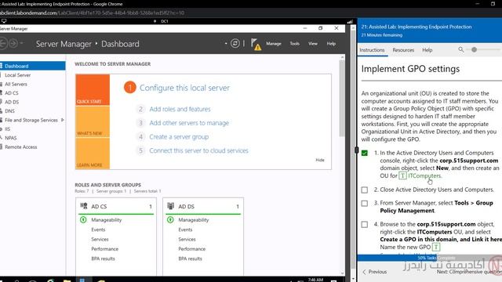This screenshot has width=502, height=282.
Task: Hide the welcome tile
Action: 320,160
